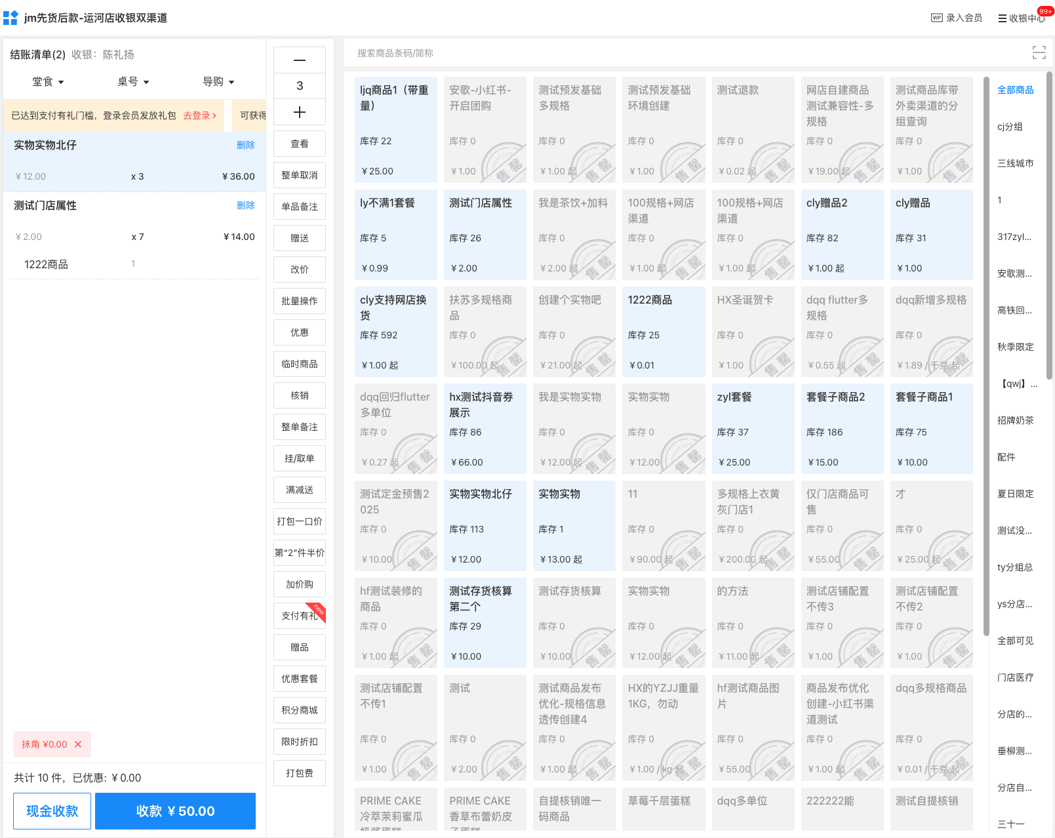Viewport: 1055px width, 838px height.
Task: Expand the 桌号 dropdown
Action: [x=133, y=82]
